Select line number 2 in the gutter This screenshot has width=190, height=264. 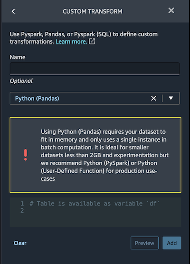[22, 211]
